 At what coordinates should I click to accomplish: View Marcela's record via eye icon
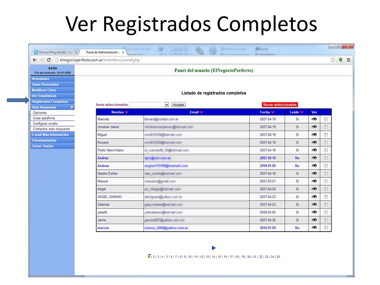tap(314, 119)
